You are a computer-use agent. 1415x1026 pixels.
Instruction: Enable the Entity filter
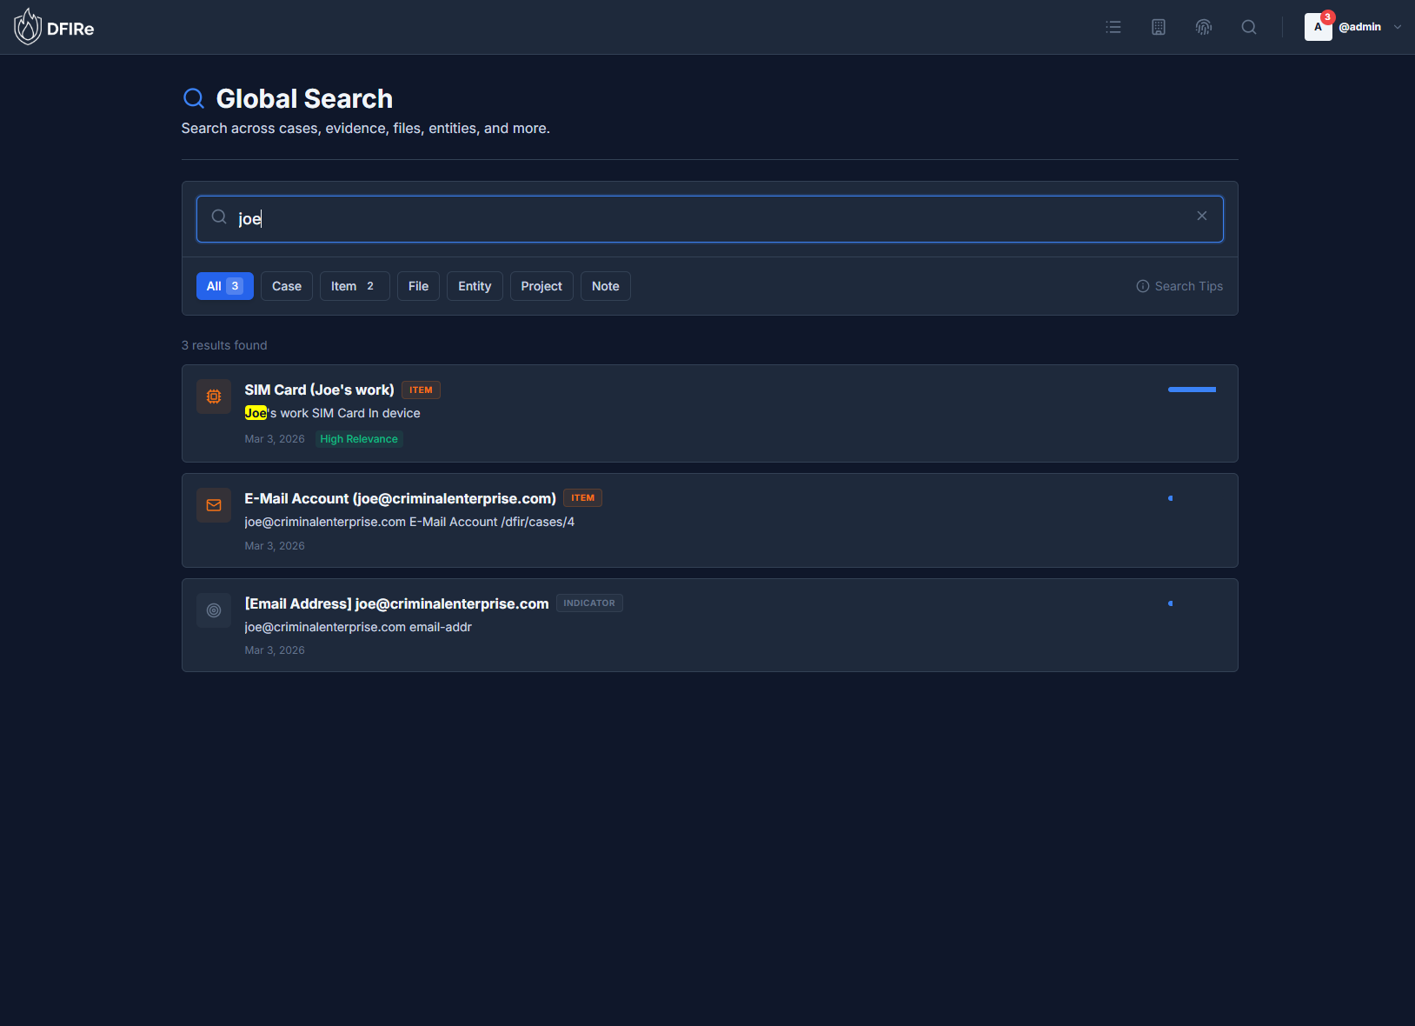pyautogui.click(x=475, y=286)
